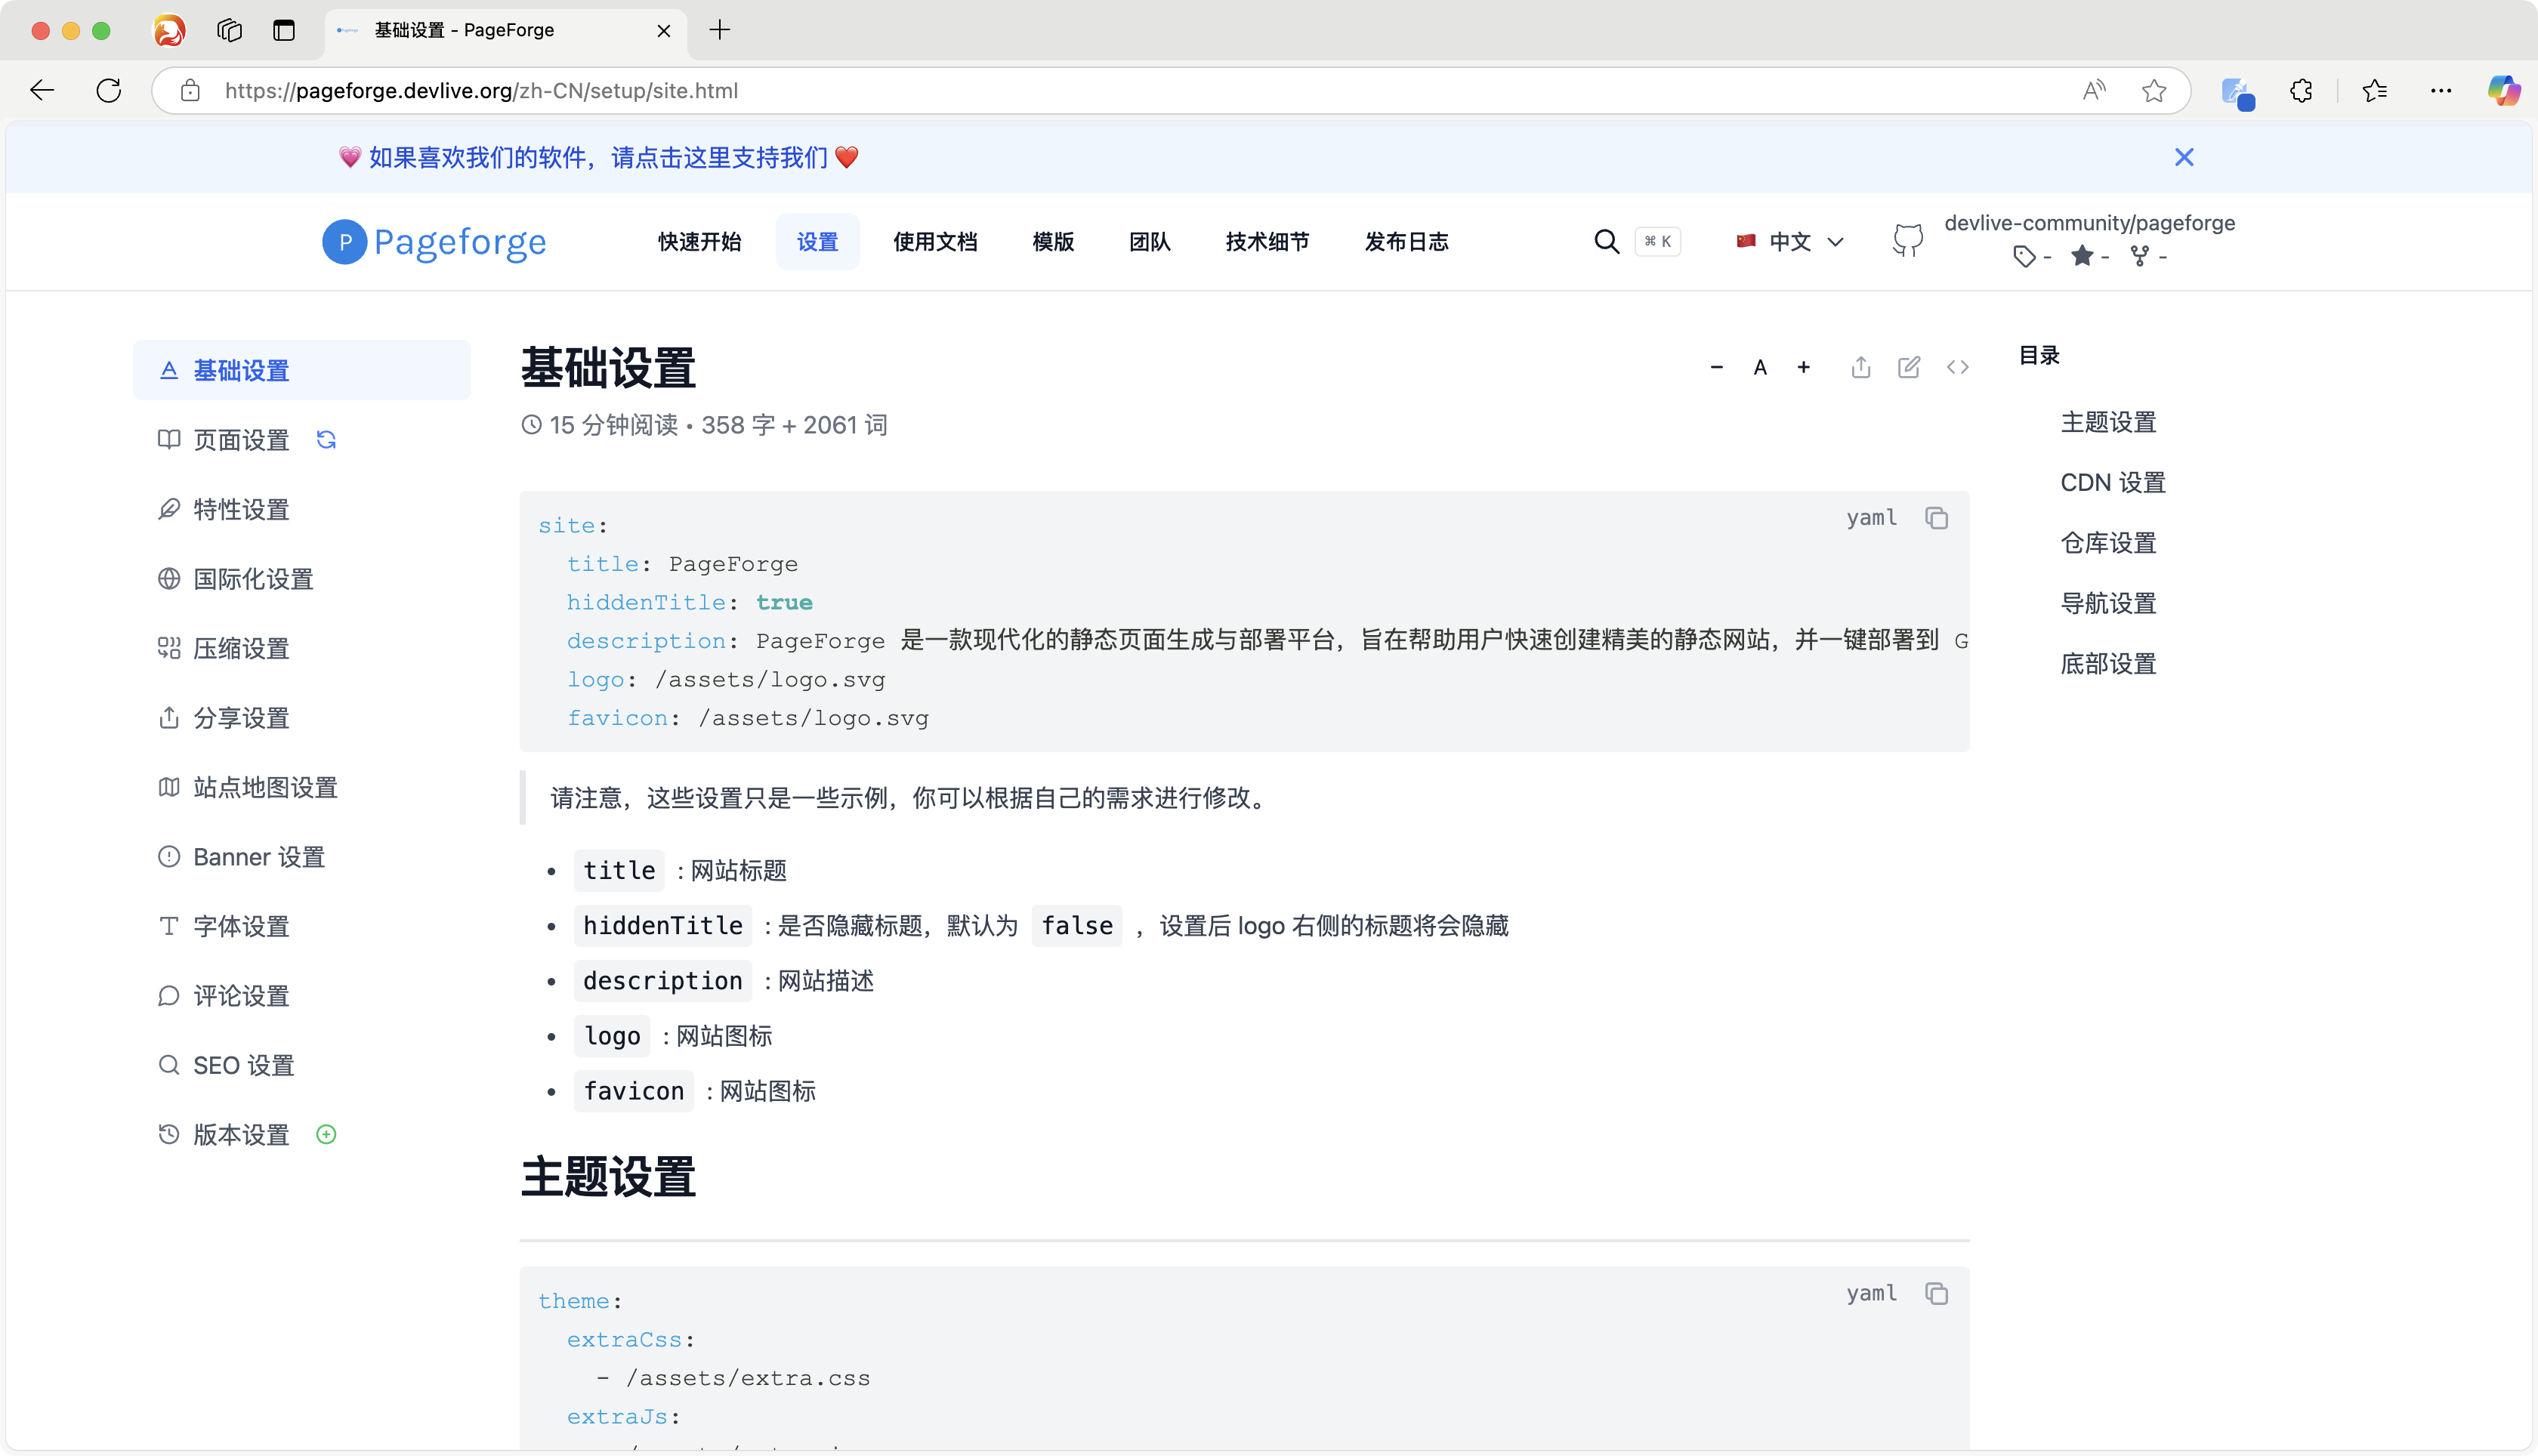View page source code brackets icon
The image size is (2538, 1456).
coord(1957,367)
